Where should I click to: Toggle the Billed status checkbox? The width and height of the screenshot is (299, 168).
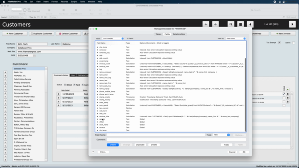(x=65, y=85)
